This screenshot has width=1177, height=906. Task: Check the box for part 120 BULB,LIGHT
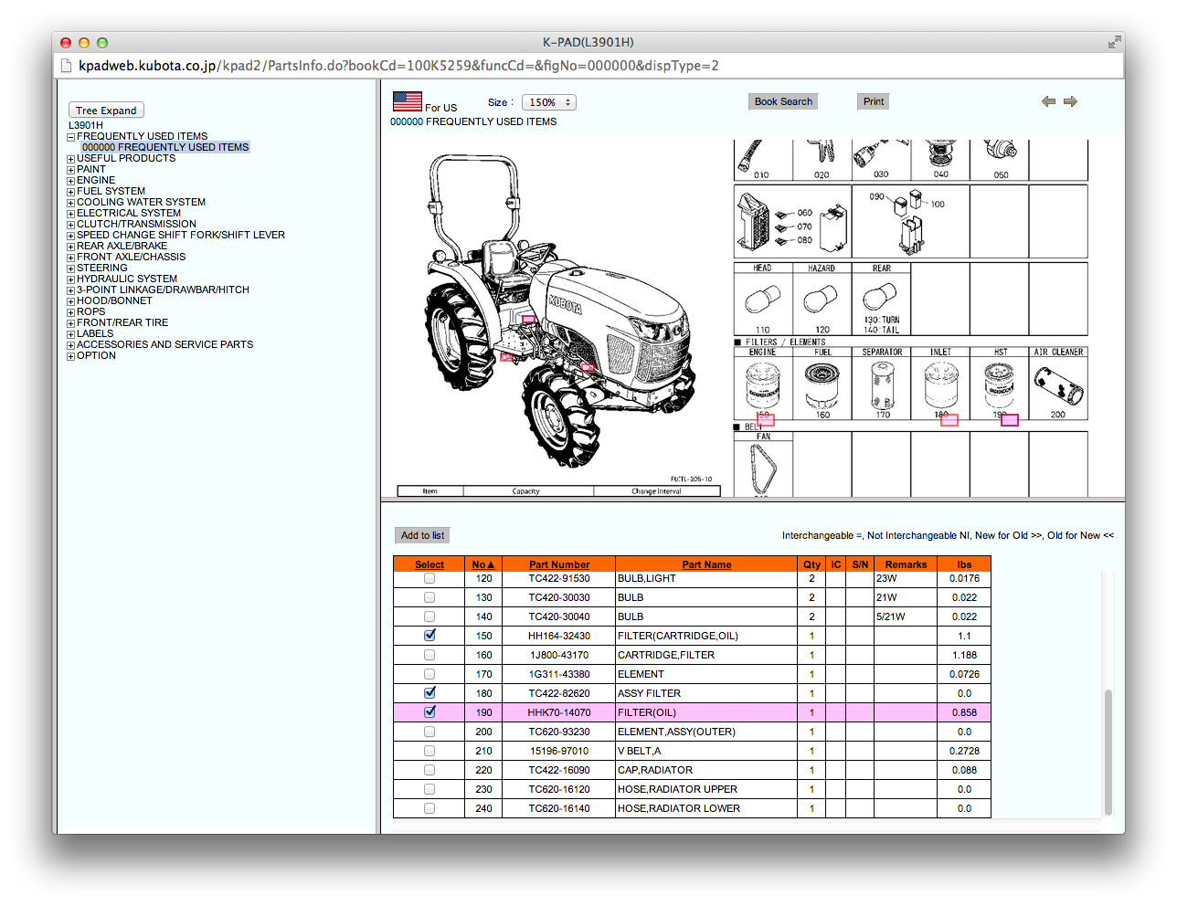[x=429, y=578]
